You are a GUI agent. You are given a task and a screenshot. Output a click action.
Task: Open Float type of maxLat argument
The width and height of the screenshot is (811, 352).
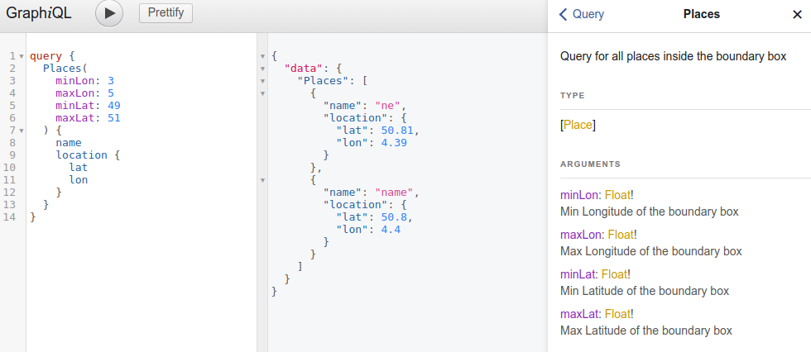[x=617, y=313]
